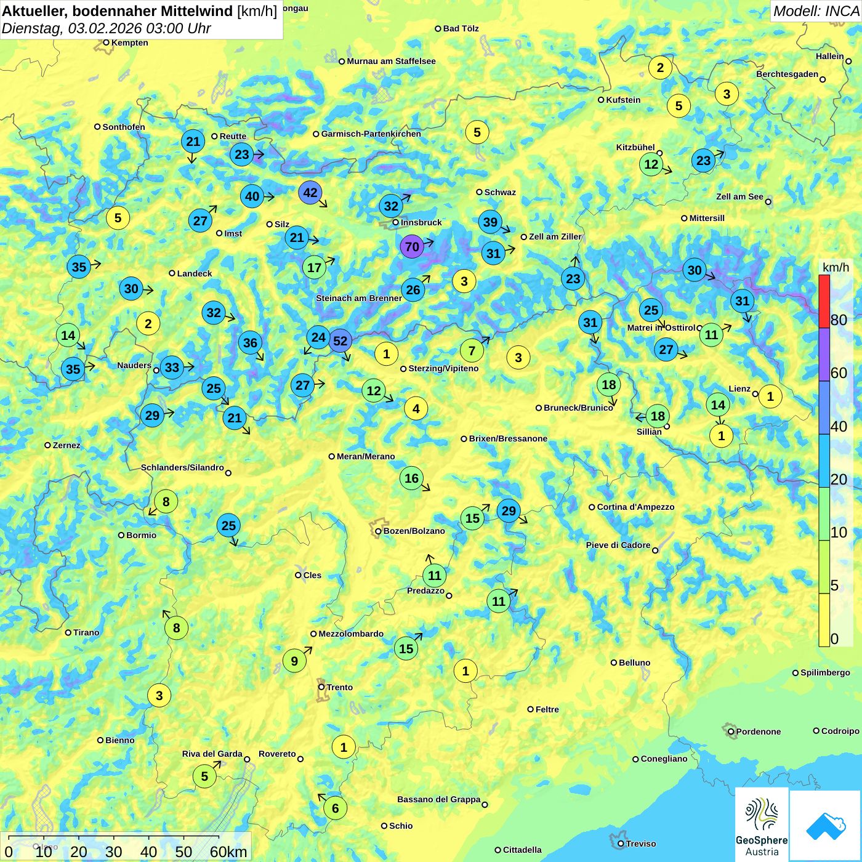Click the Tirano city label
862x862 pixels.
(x=86, y=632)
